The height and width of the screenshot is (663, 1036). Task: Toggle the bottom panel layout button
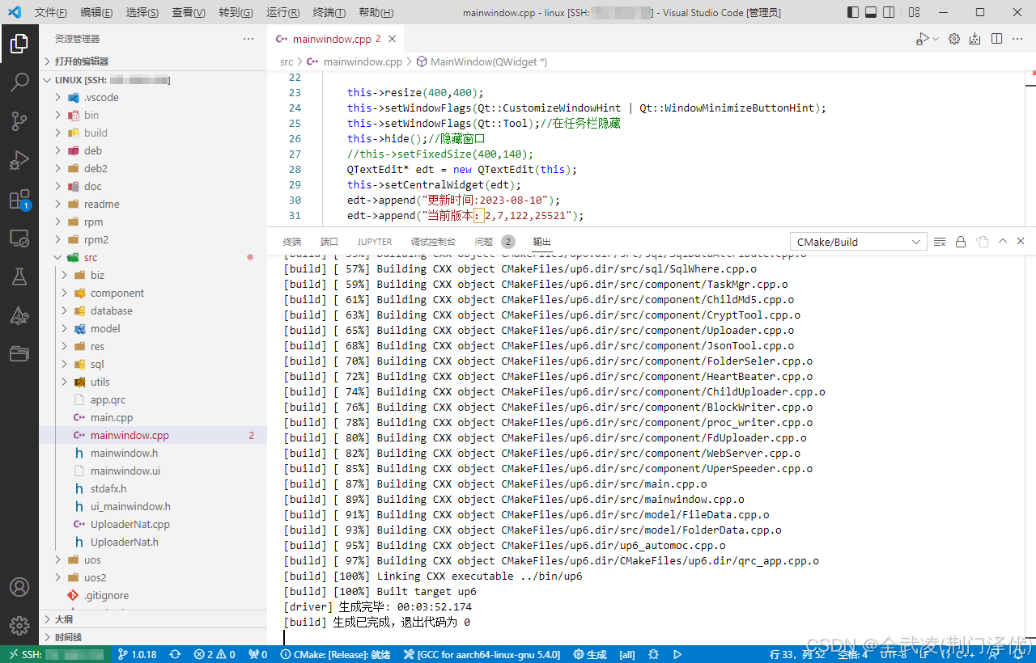(871, 12)
